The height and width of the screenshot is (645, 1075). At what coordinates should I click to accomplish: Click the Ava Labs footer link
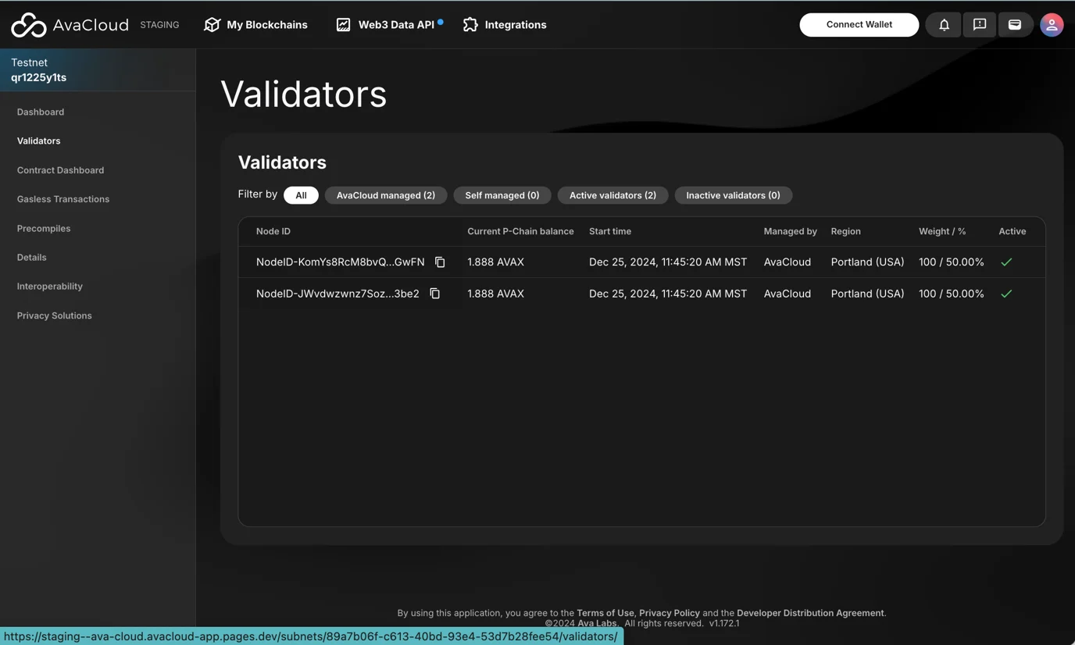pyautogui.click(x=597, y=623)
